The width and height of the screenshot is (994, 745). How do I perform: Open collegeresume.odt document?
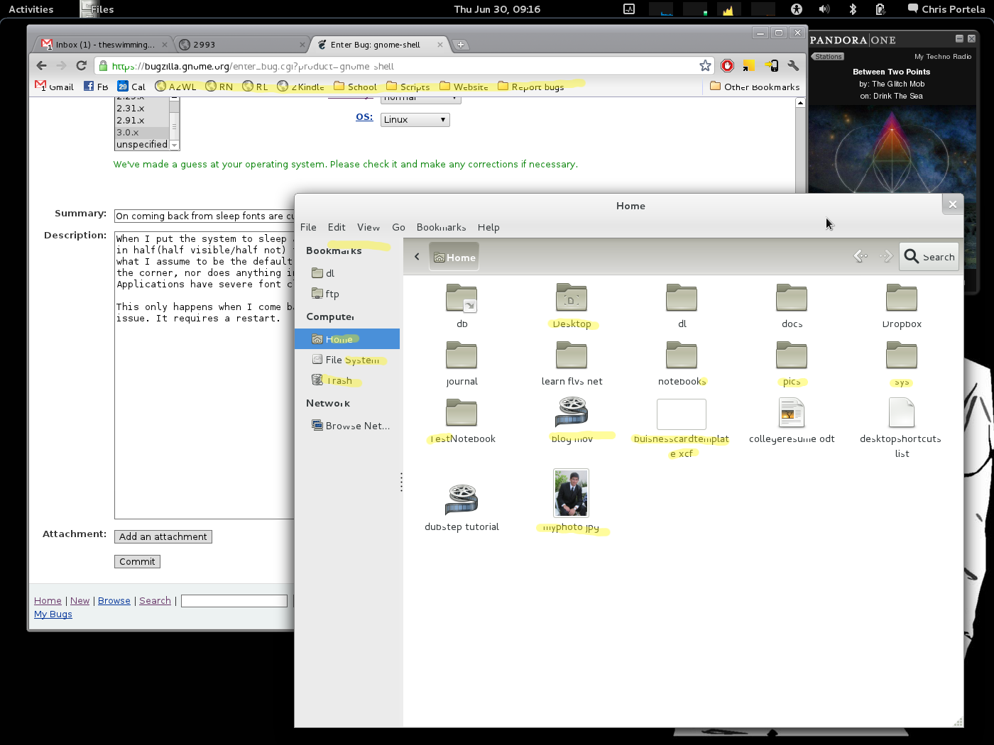click(791, 413)
